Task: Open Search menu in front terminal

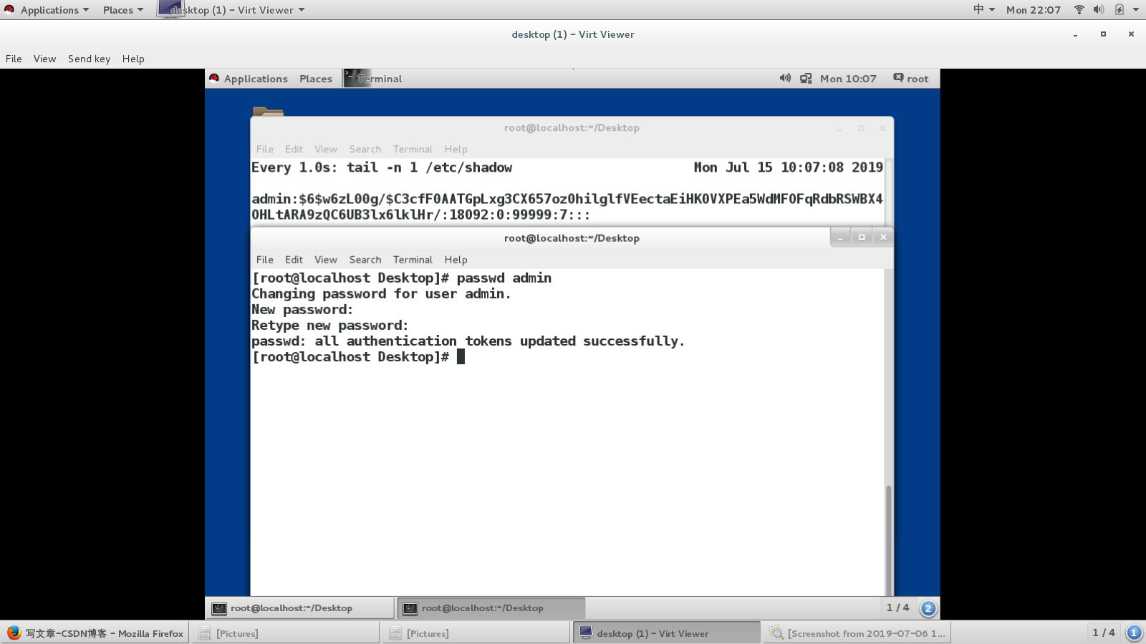Action: click(365, 260)
